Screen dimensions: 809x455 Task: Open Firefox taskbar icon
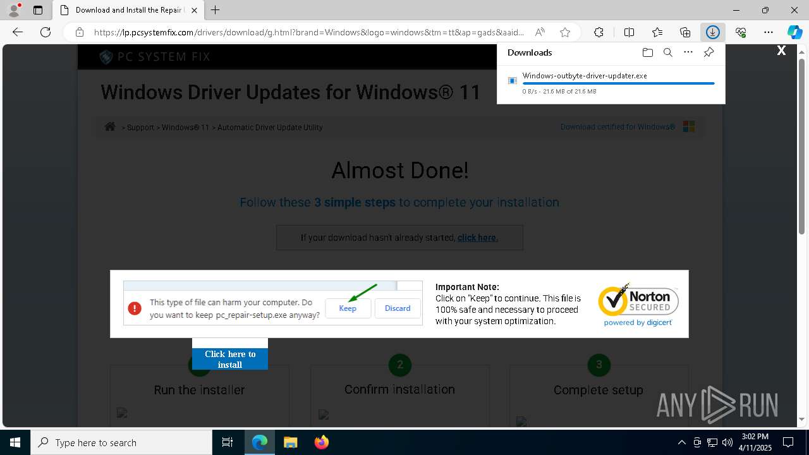click(321, 442)
